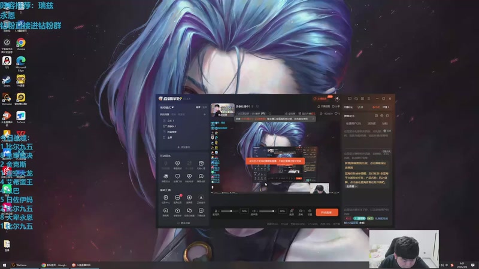Image resolution: width=479 pixels, height=269 pixels.
Task: Click the taskbar clock
Action: pyautogui.click(x=463, y=265)
